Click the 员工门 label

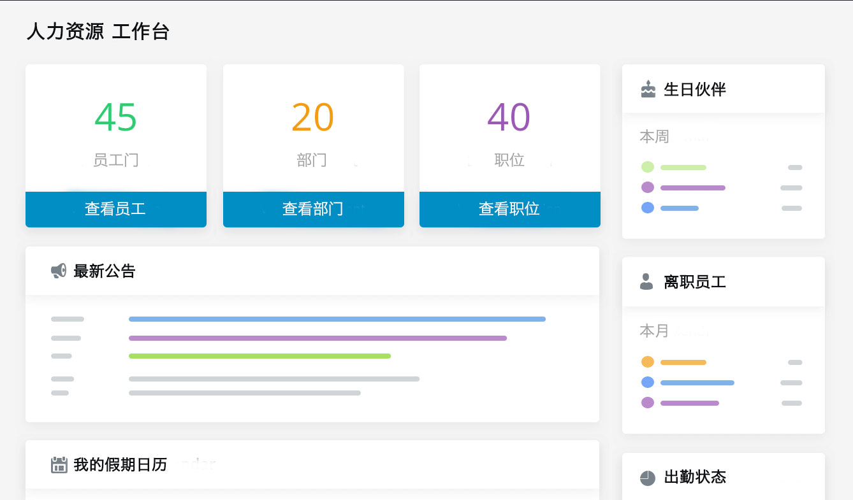click(116, 160)
